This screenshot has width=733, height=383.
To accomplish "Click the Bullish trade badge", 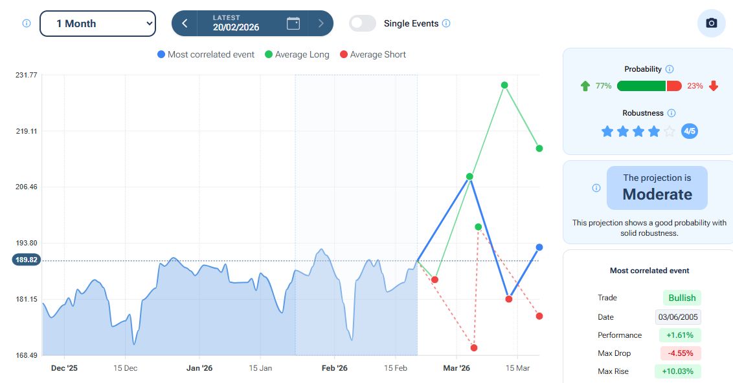I will (x=682, y=298).
